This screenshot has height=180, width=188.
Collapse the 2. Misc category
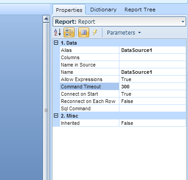point(56,116)
